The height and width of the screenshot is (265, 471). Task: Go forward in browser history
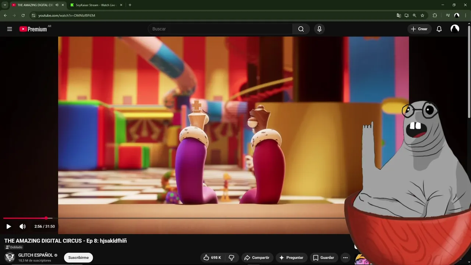coord(14,15)
